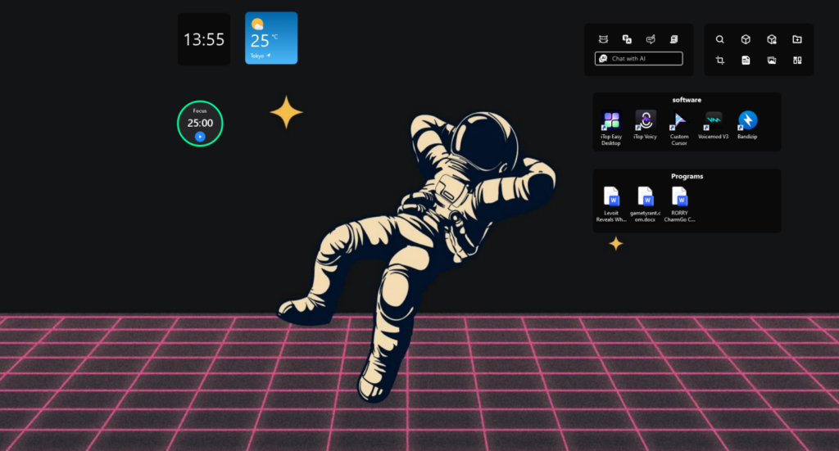Open the translate tool icon
Image resolution: width=839 pixels, height=451 pixels.
(627, 39)
